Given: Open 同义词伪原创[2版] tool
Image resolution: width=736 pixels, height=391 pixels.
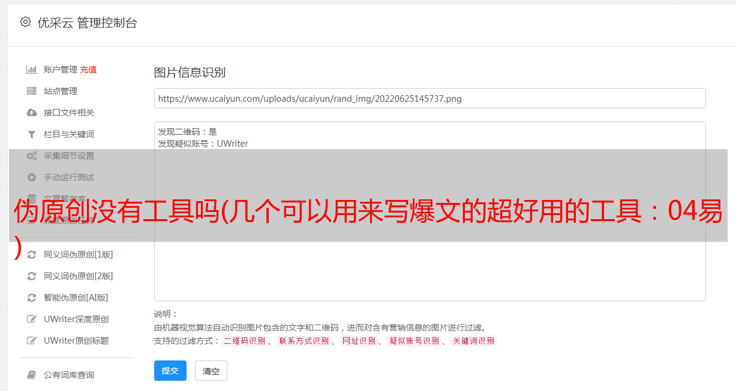Looking at the screenshot, I should [x=78, y=276].
